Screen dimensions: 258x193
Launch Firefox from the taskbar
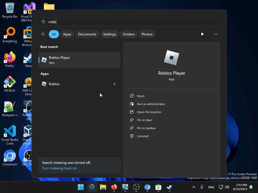(114, 187)
